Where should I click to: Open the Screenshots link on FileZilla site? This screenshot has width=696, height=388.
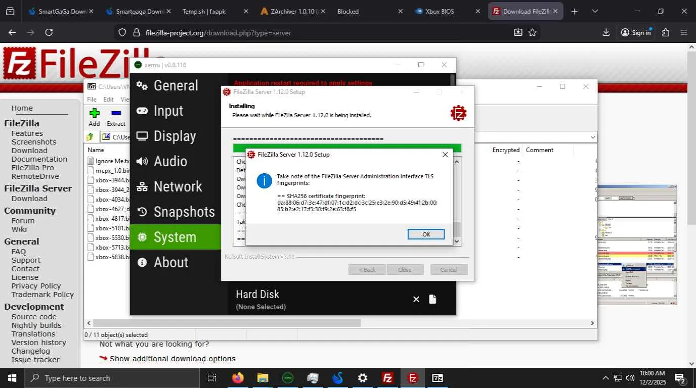click(34, 142)
